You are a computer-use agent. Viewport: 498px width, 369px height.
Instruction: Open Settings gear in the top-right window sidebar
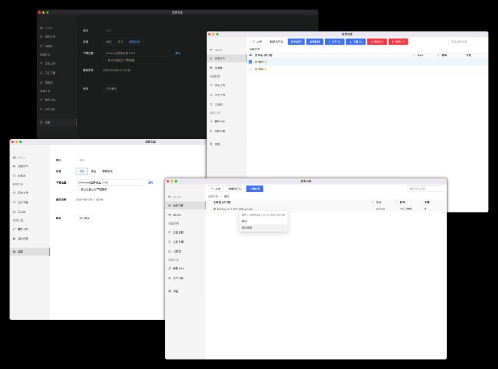[217, 144]
